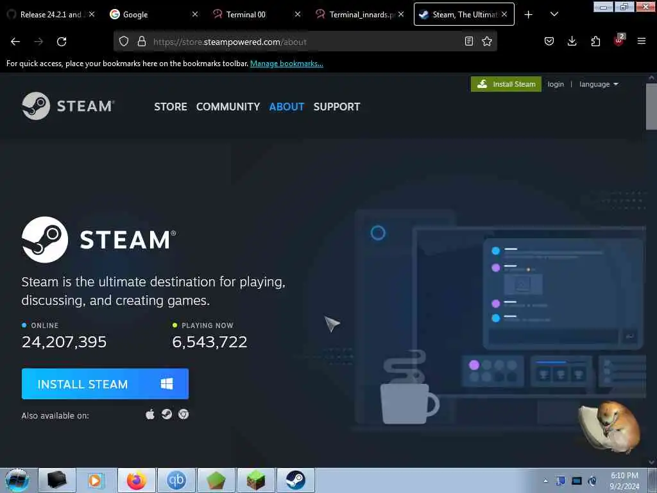Reload the page with the refresh icon

point(62,42)
